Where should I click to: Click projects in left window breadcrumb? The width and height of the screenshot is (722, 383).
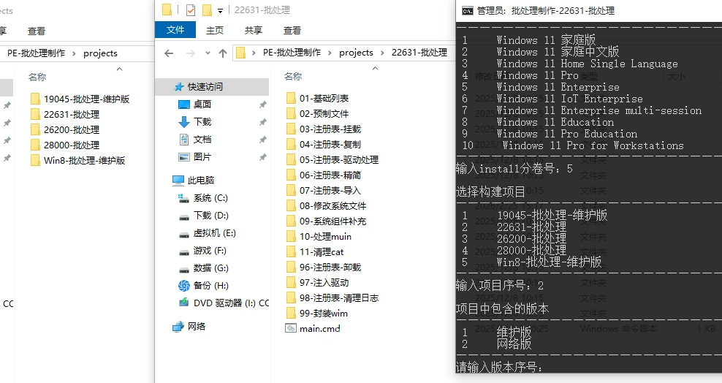100,53
